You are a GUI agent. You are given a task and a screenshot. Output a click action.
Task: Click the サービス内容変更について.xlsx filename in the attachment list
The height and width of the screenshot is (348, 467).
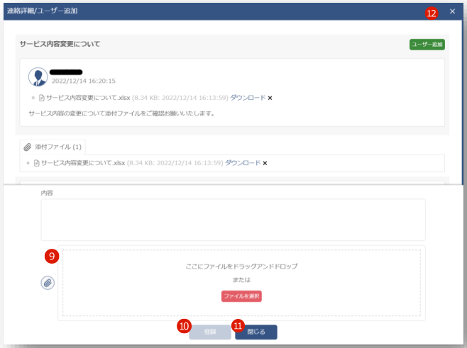pos(83,163)
